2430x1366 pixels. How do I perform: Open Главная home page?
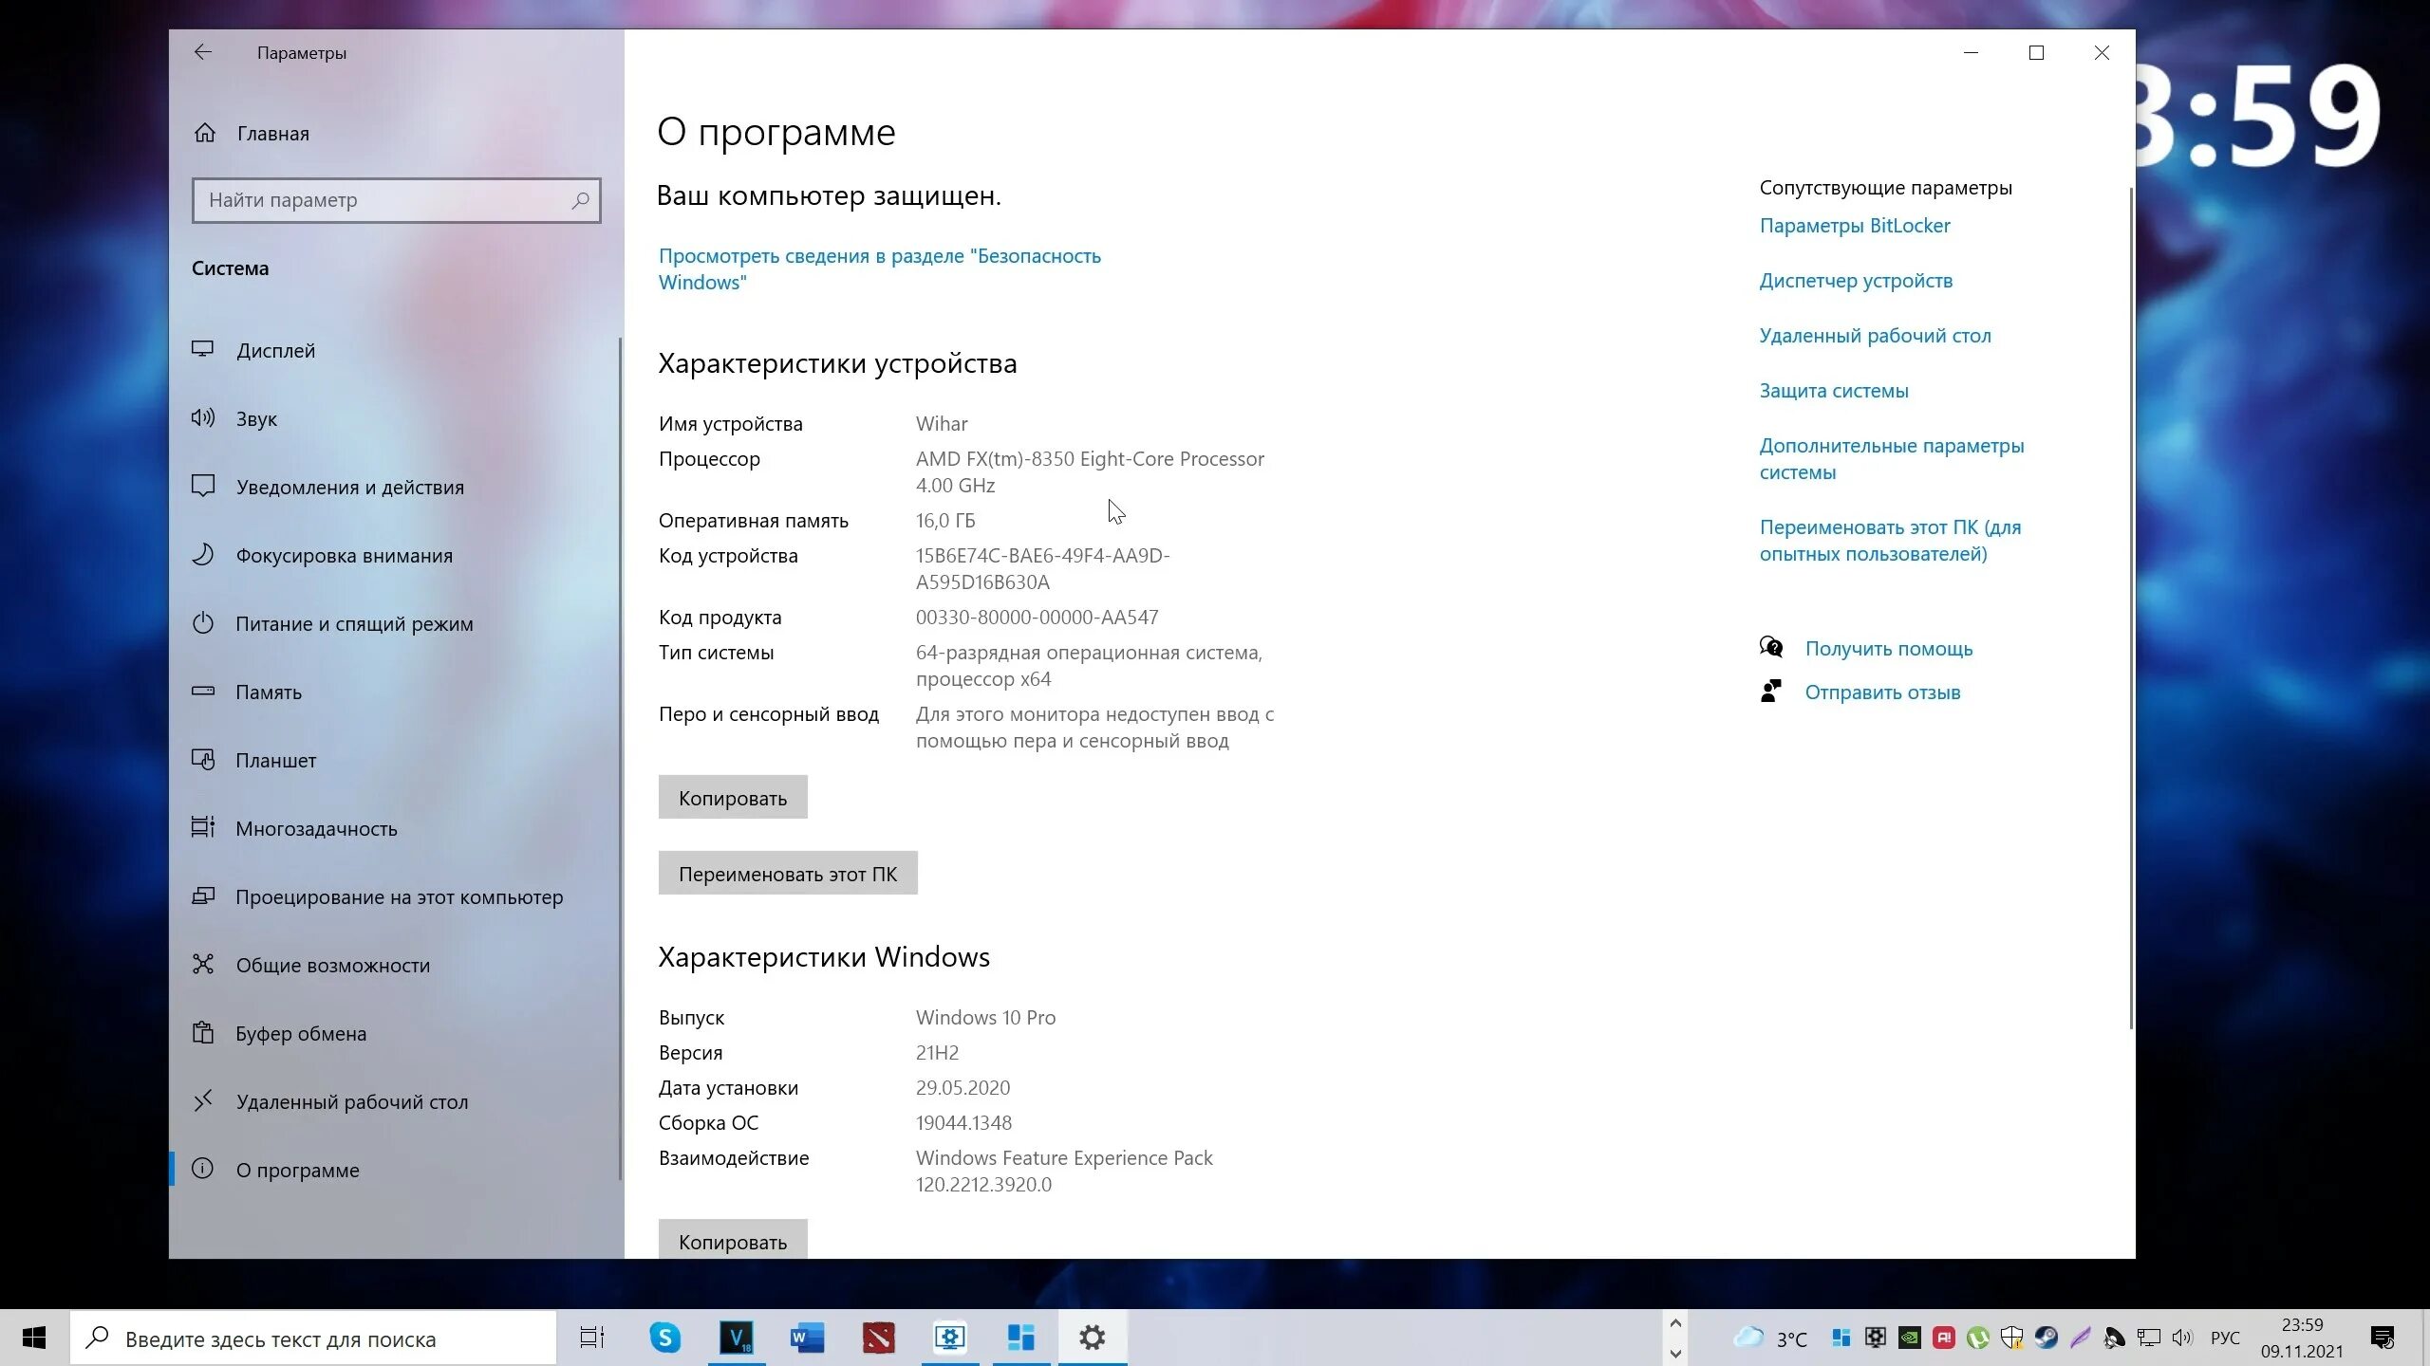point(272,134)
